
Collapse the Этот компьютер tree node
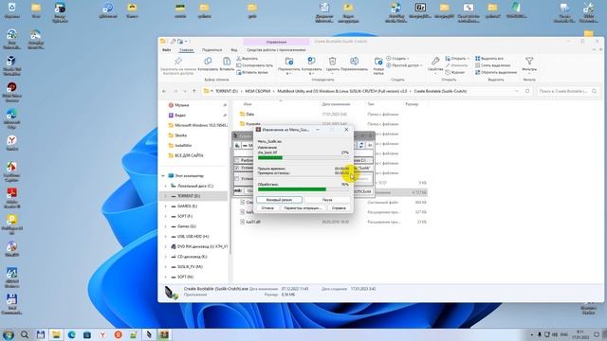pos(163,176)
